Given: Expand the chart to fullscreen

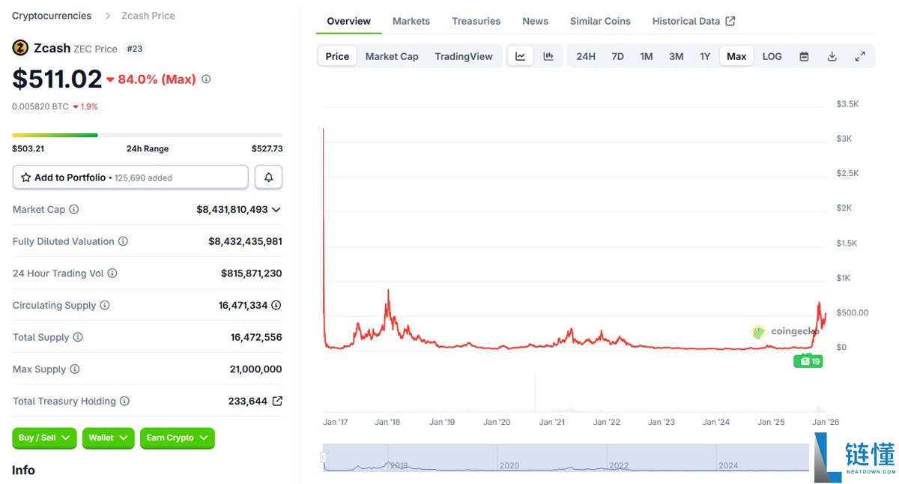Looking at the screenshot, I should coord(860,56).
